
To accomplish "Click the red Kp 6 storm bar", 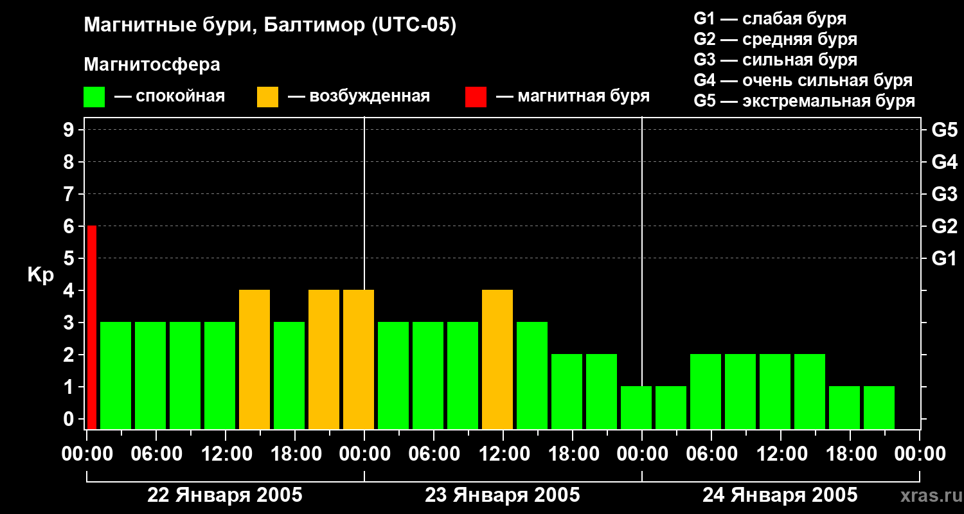I will pos(92,327).
